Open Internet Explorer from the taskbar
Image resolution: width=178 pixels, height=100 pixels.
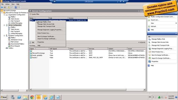coord(51,97)
